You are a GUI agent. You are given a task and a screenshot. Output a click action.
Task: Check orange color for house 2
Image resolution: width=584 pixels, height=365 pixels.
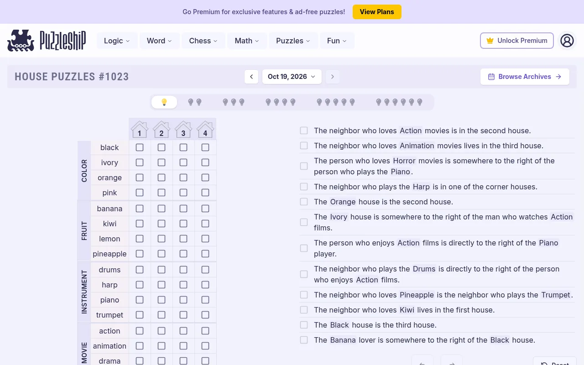click(162, 177)
